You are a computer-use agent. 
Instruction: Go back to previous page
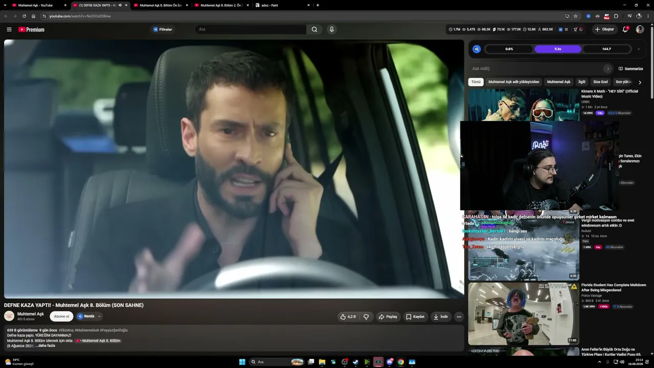[x=6, y=16]
